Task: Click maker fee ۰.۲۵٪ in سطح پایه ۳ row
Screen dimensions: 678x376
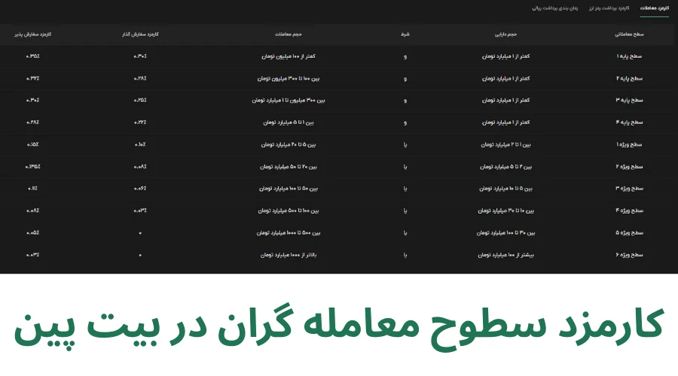Action: [x=140, y=100]
